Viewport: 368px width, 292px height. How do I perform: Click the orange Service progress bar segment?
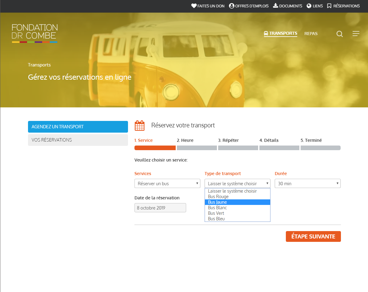click(x=155, y=148)
